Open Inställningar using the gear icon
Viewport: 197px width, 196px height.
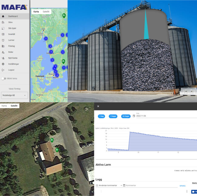click(x=3, y=64)
